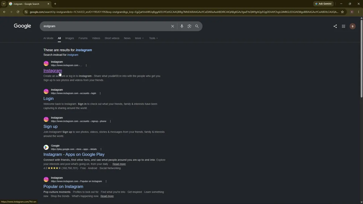Close the instgram Google Search tab
This screenshot has width=363, height=204.
tap(48, 4)
